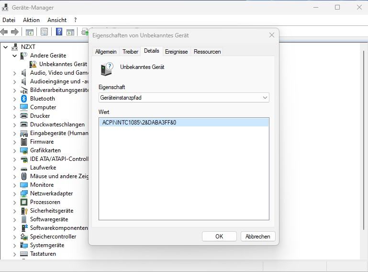The height and width of the screenshot is (272, 368).
Task: Expand the Grafikkarten category
Action: tap(14, 151)
